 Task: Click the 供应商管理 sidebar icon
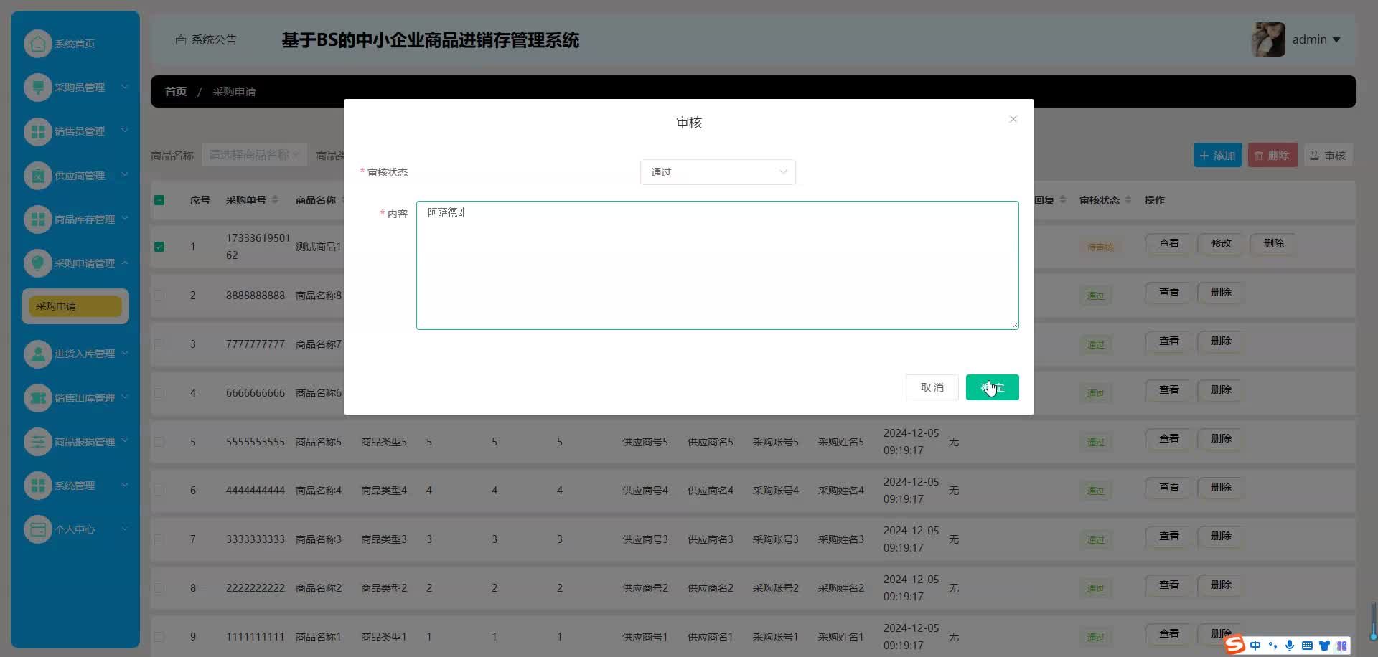coord(37,176)
